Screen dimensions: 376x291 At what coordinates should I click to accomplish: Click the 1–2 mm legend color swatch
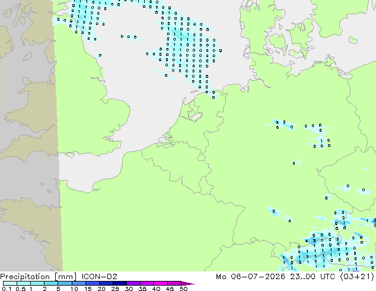coord(37,283)
